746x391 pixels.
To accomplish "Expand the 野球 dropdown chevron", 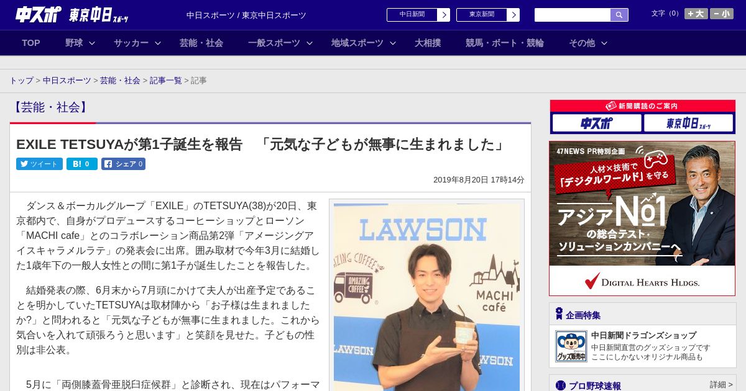I will pyautogui.click(x=92, y=43).
